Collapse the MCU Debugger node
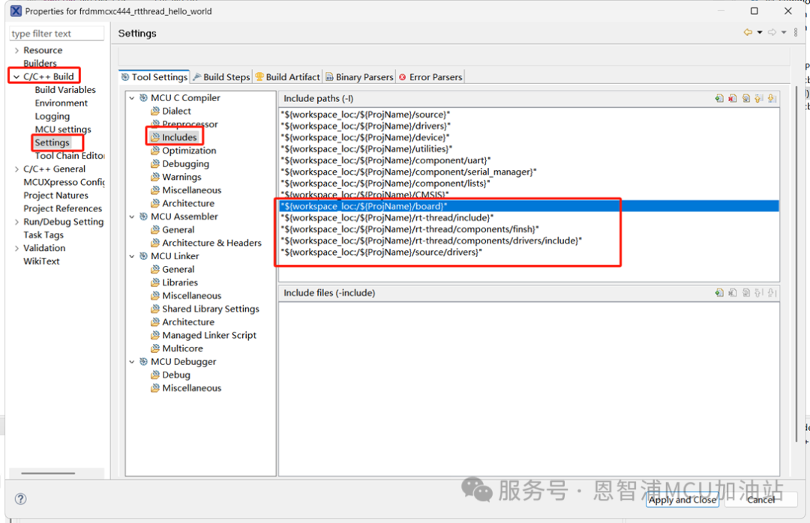The image size is (810, 523). [x=132, y=361]
